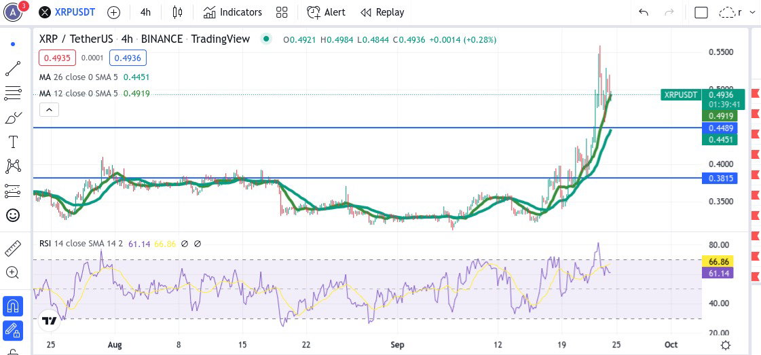Create a new Alert
Image resolution: width=761 pixels, height=355 pixels.
(326, 13)
